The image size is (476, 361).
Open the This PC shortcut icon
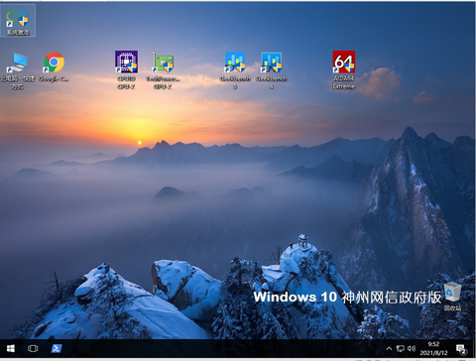[18, 70]
